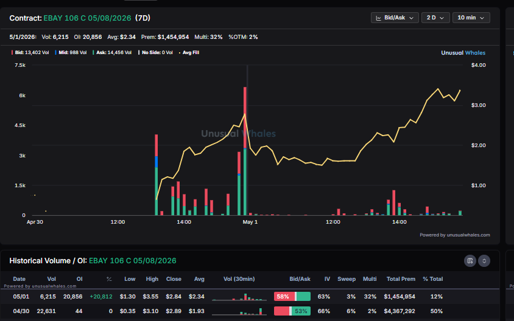Sort table by the Sweep column header

(347, 279)
